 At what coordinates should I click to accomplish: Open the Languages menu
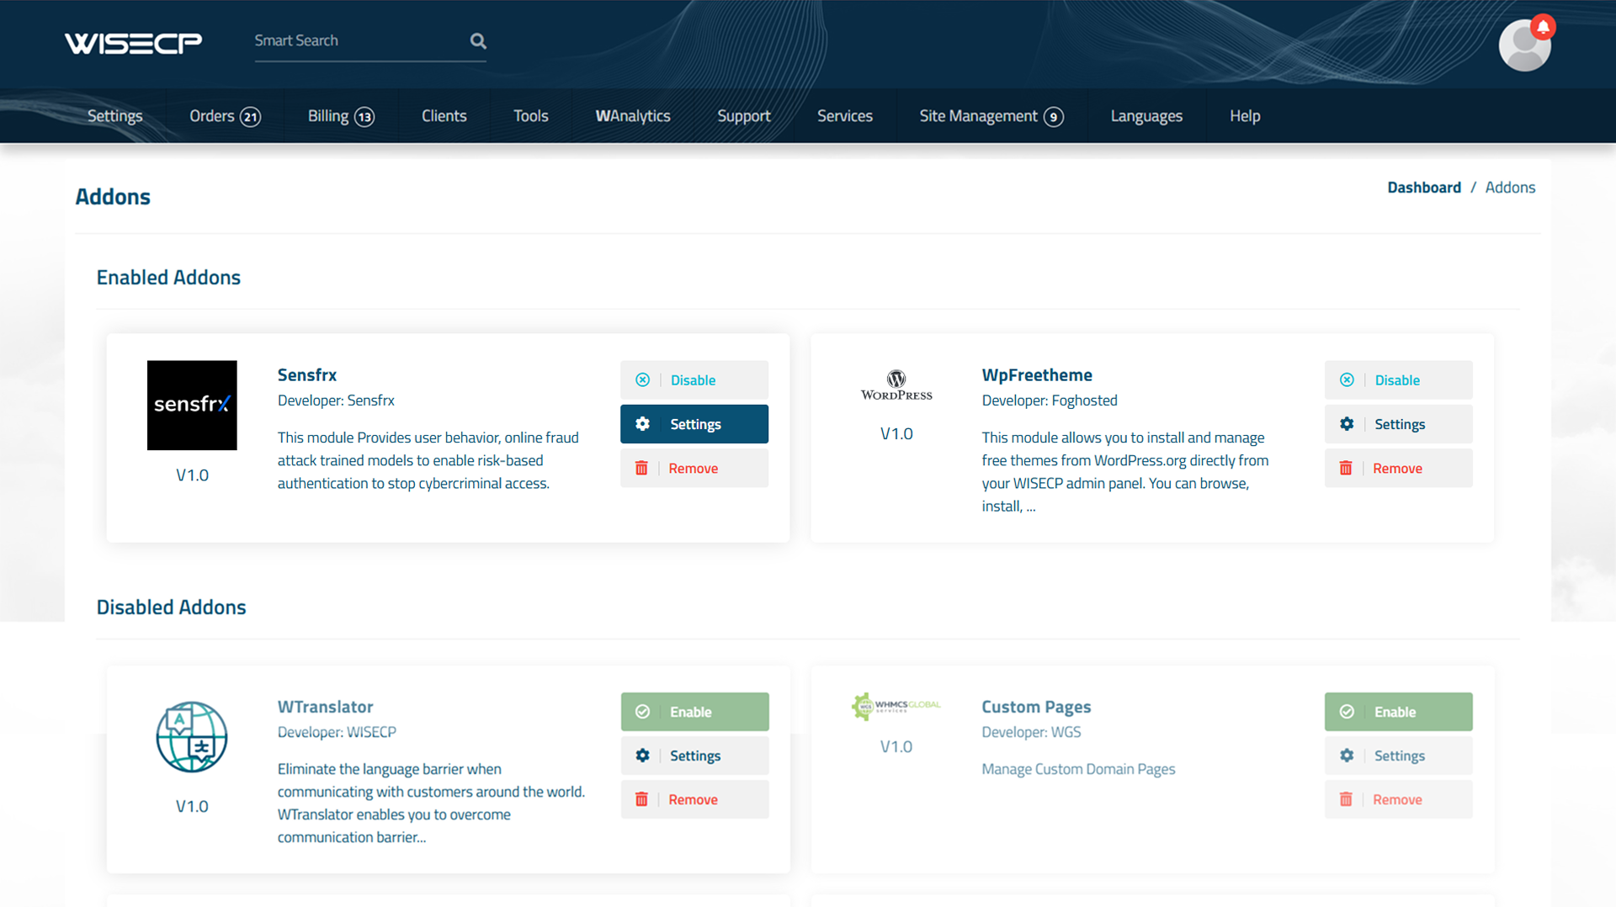coord(1146,116)
